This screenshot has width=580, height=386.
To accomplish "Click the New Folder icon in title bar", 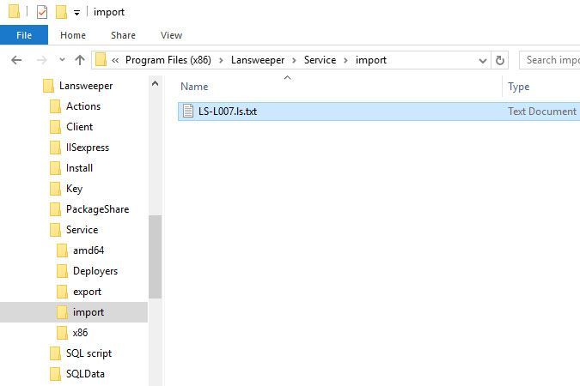I will [x=61, y=12].
